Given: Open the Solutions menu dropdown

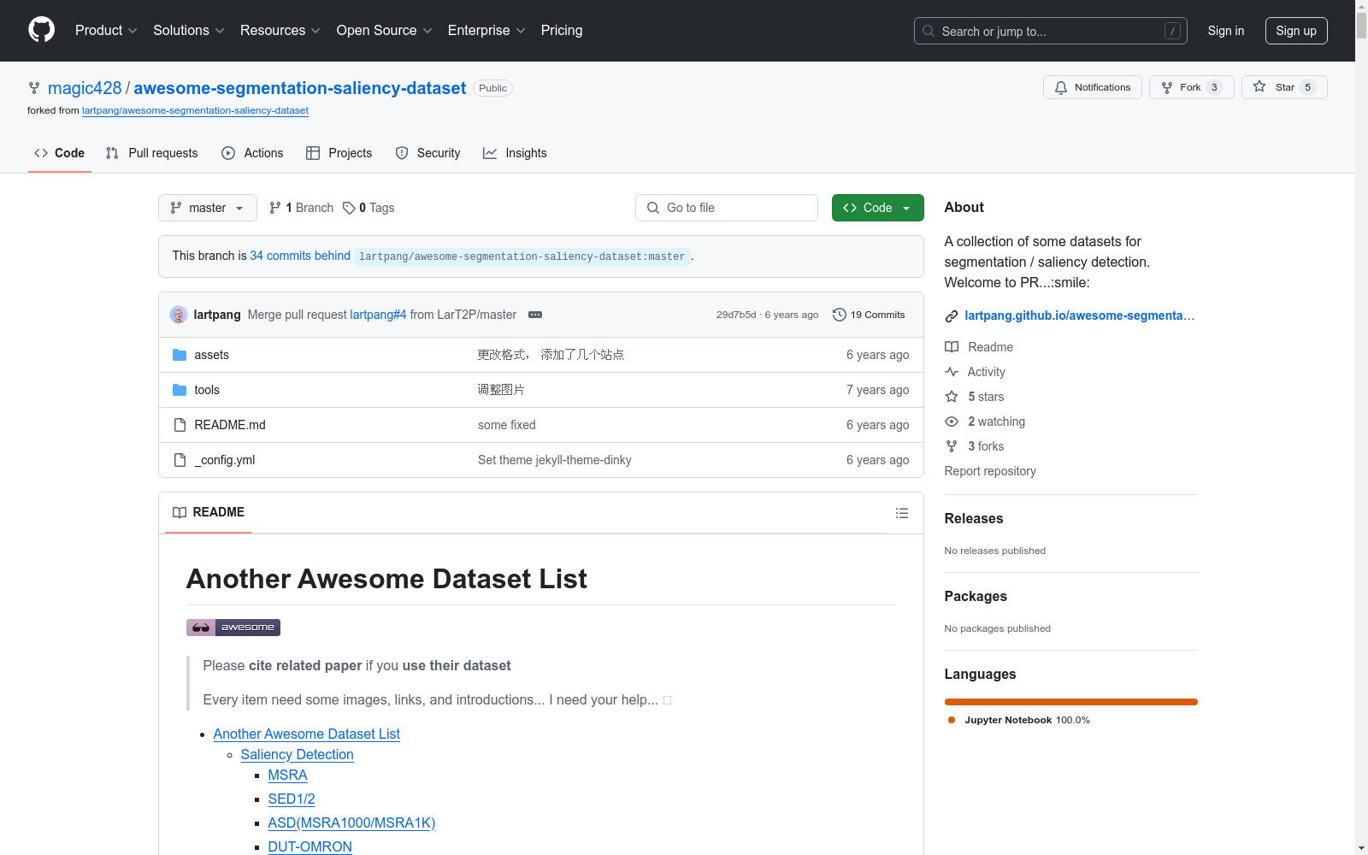Looking at the screenshot, I should [x=189, y=31].
